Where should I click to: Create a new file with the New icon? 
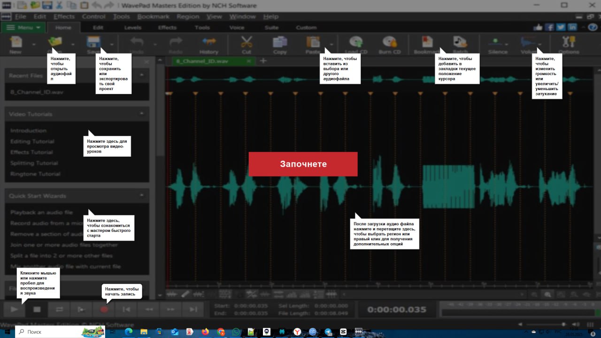pyautogui.click(x=15, y=42)
